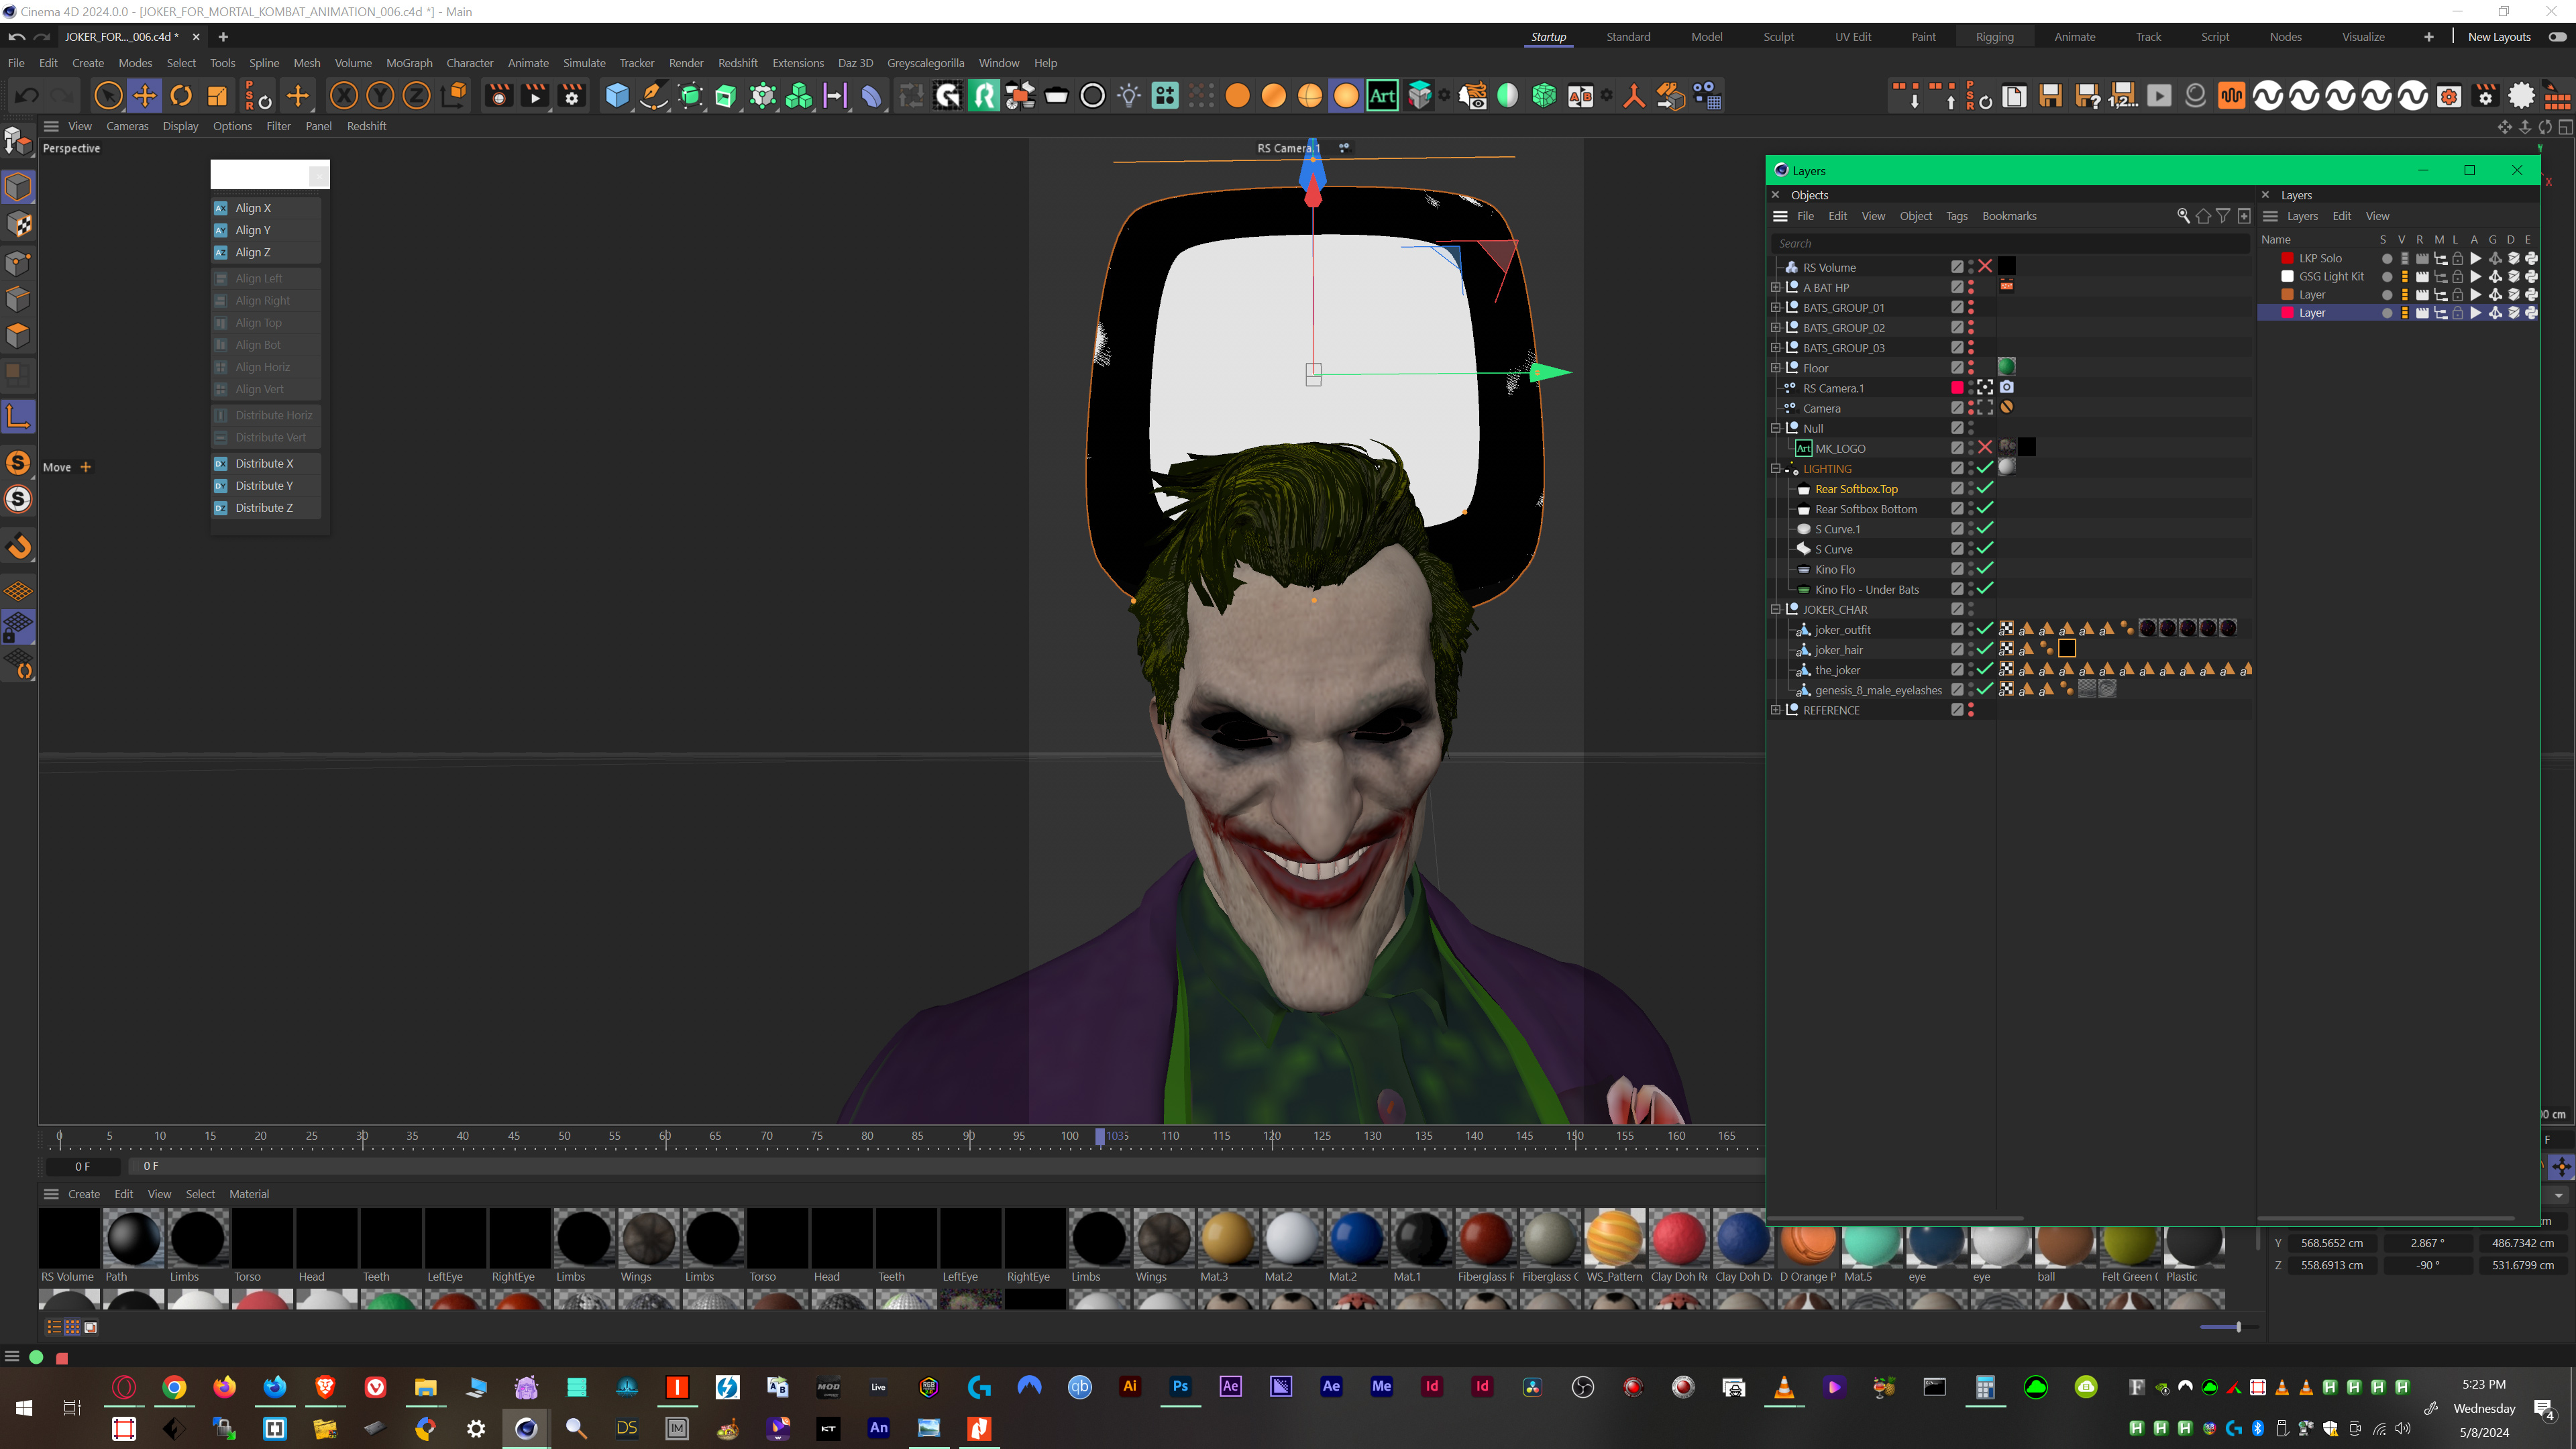Toggle enable check for Rear Softbox.Top
2576x1449 pixels.
point(1985,488)
